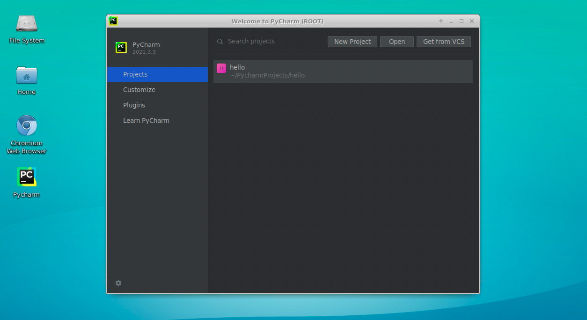Minimize the Welcome to PyCharm window
The width and height of the screenshot is (587, 320).
[x=451, y=21]
